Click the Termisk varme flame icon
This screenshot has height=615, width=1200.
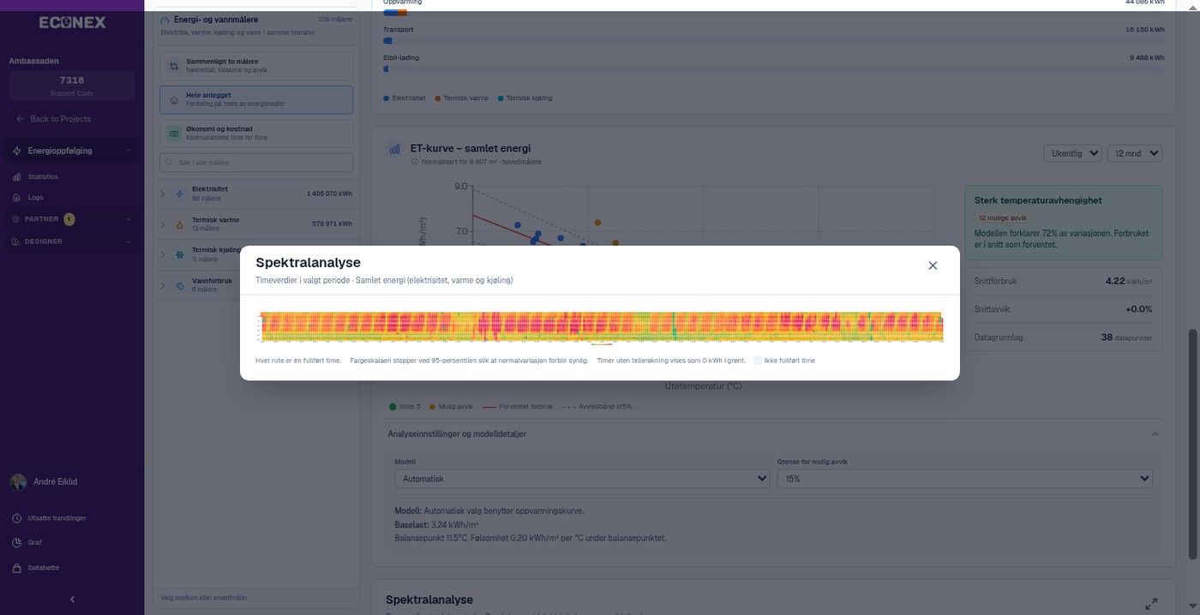(x=179, y=224)
